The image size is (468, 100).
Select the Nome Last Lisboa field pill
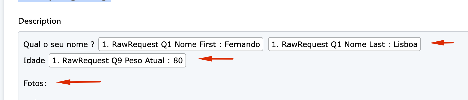click(344, 44)
